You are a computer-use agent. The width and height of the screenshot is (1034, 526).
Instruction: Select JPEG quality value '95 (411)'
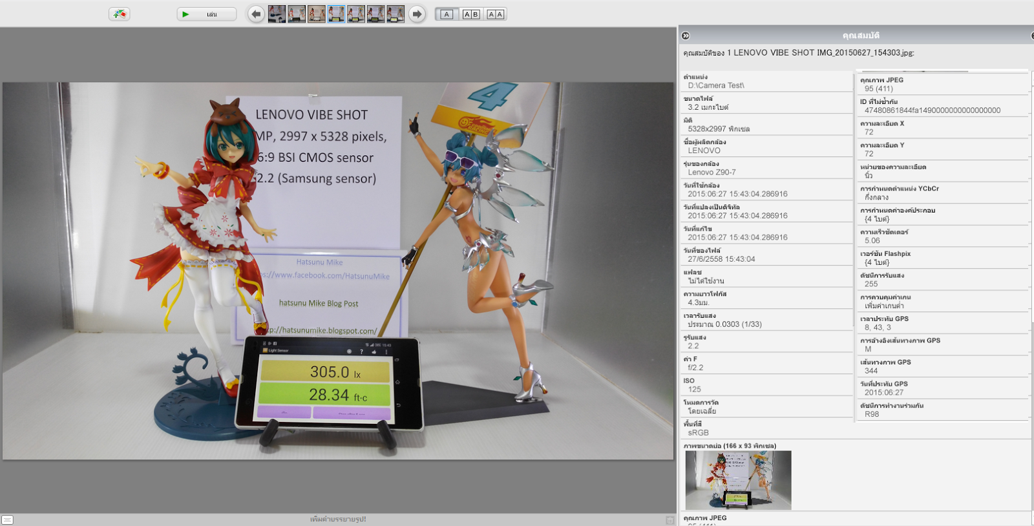(878, 89)
